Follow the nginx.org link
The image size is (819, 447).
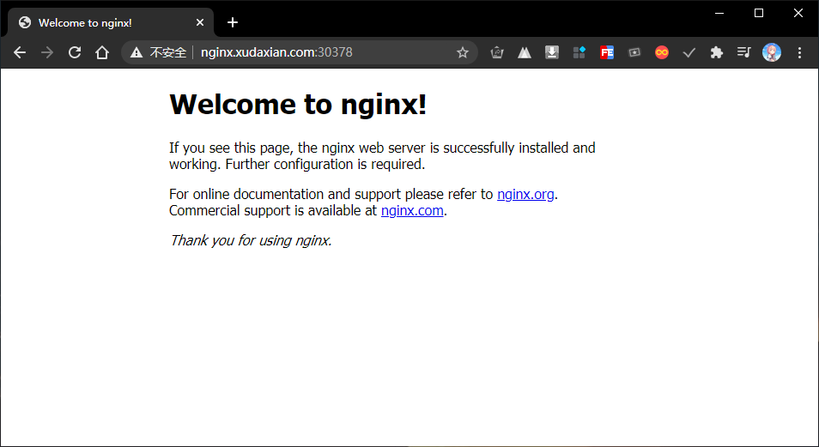(x=525, y=194)
